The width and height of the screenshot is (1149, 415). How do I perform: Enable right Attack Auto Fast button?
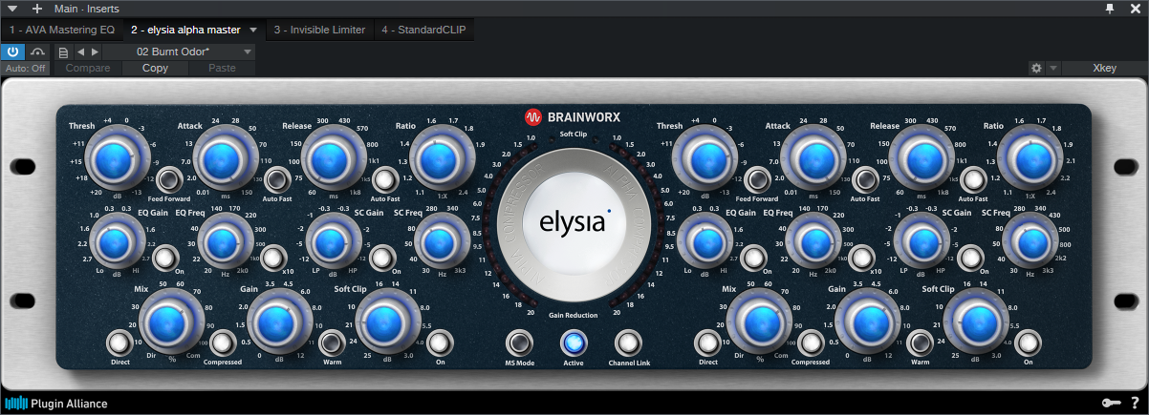867,179
